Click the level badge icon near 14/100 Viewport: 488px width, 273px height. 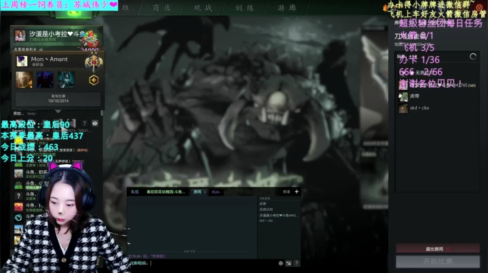[x=89, y=39]
